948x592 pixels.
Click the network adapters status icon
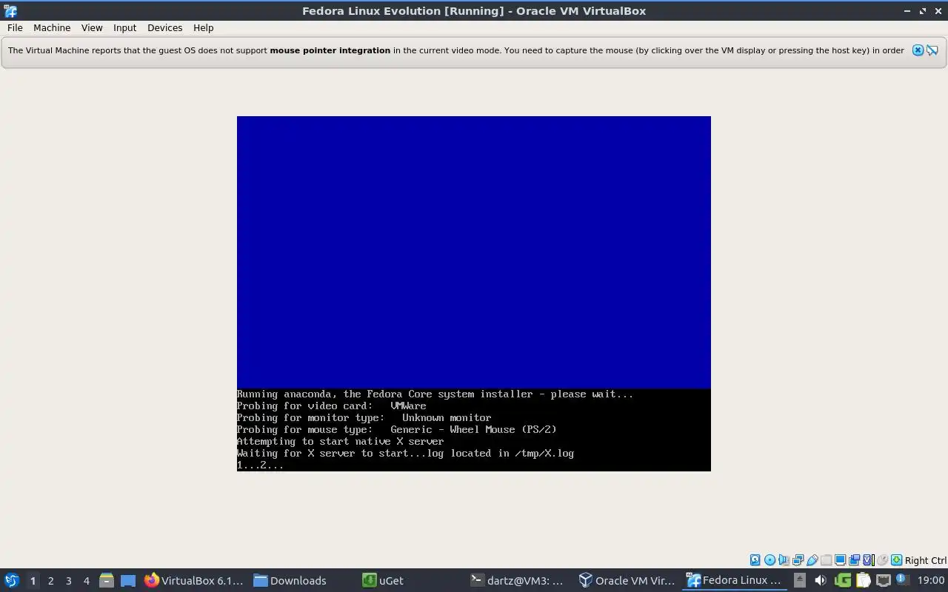click(798, 560)
